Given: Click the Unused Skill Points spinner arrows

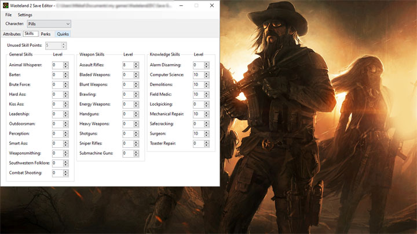Looking at the screenshot, I should [x=64, y=46].
